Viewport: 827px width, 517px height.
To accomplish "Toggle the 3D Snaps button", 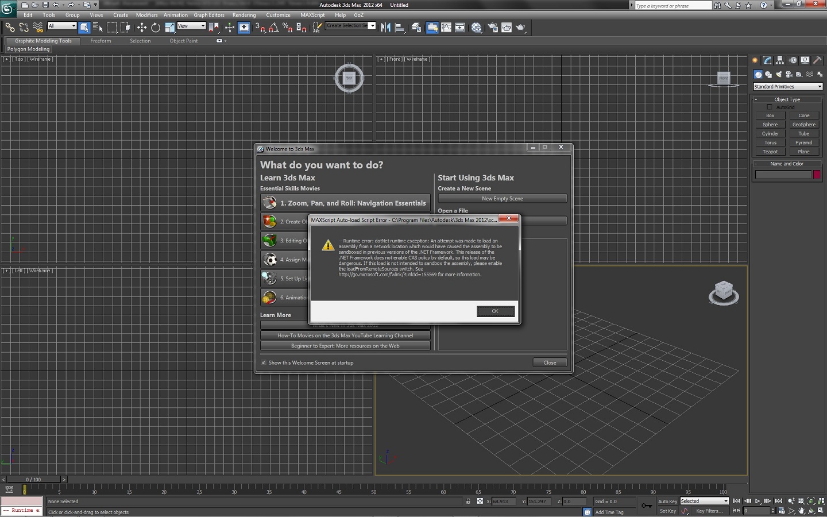I will (x=260, y=27).
